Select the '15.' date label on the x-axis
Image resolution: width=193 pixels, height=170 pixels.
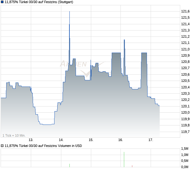[91, 140]
